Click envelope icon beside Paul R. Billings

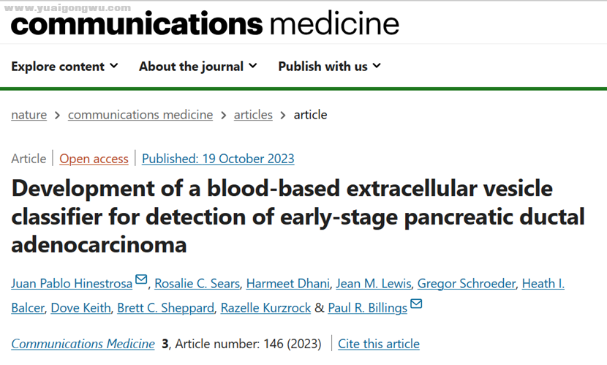click(x=416, y=304)
